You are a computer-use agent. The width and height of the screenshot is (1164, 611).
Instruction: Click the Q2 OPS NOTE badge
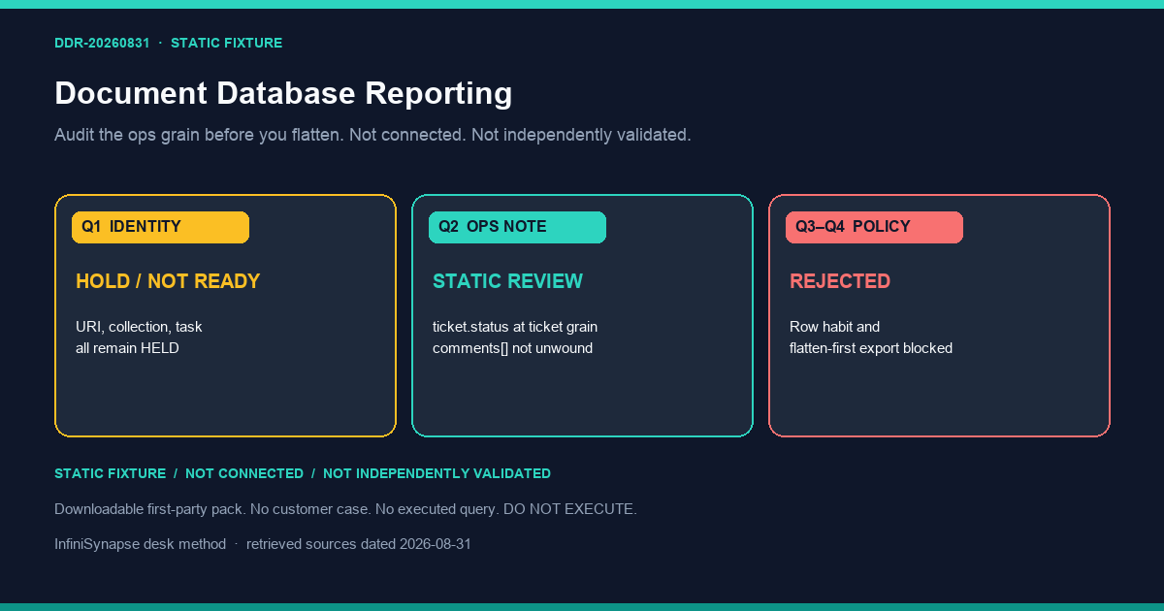(x=517, y=227)
